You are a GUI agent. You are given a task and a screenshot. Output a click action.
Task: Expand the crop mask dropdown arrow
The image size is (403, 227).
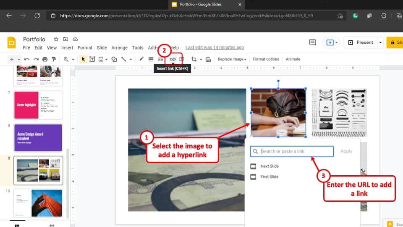tap(201, 59)
